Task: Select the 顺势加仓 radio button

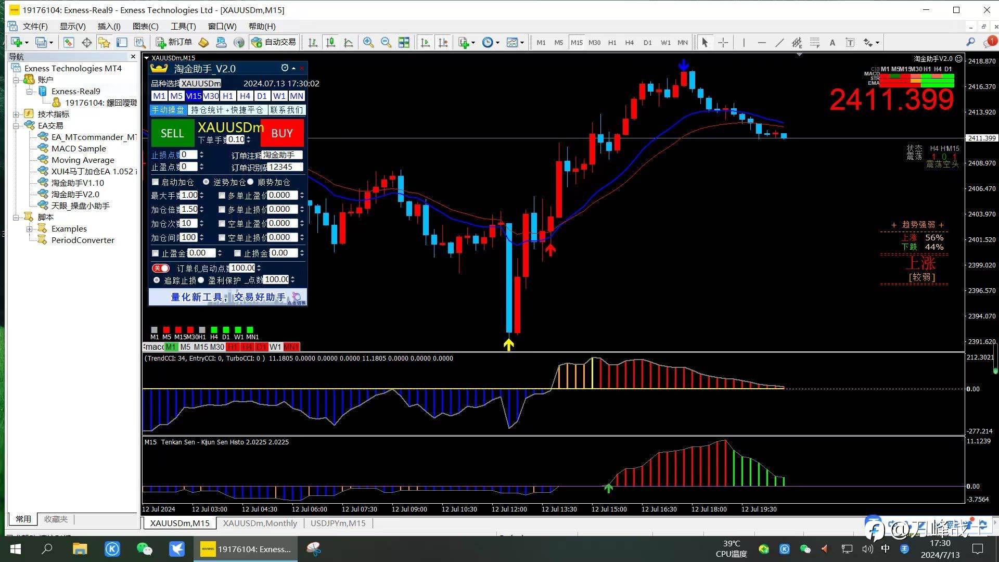Action: tap(250, 182)
